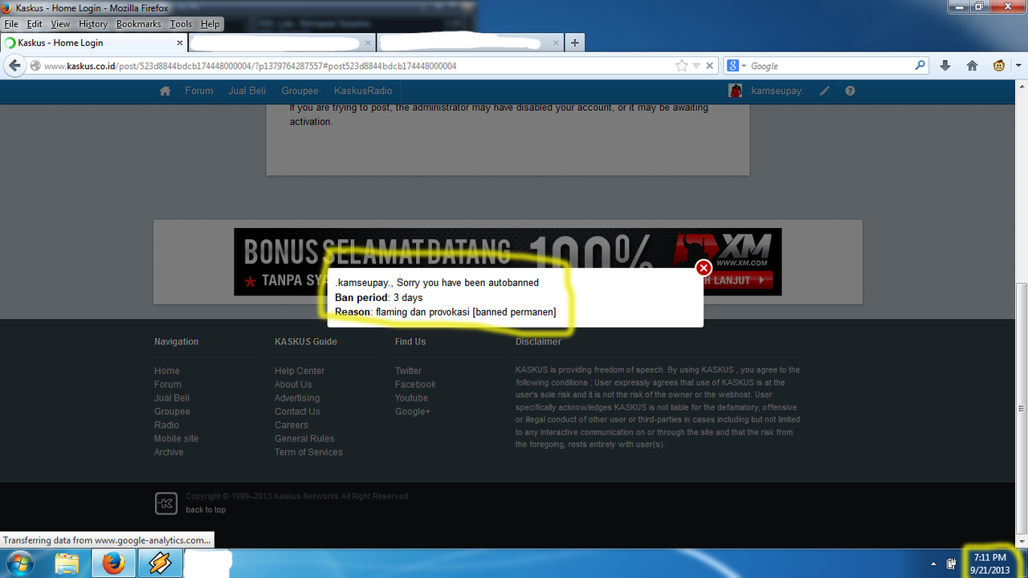The height and width of the screenshot is (578, 1028).
Task: Click the back to top link
Action: 206,510
